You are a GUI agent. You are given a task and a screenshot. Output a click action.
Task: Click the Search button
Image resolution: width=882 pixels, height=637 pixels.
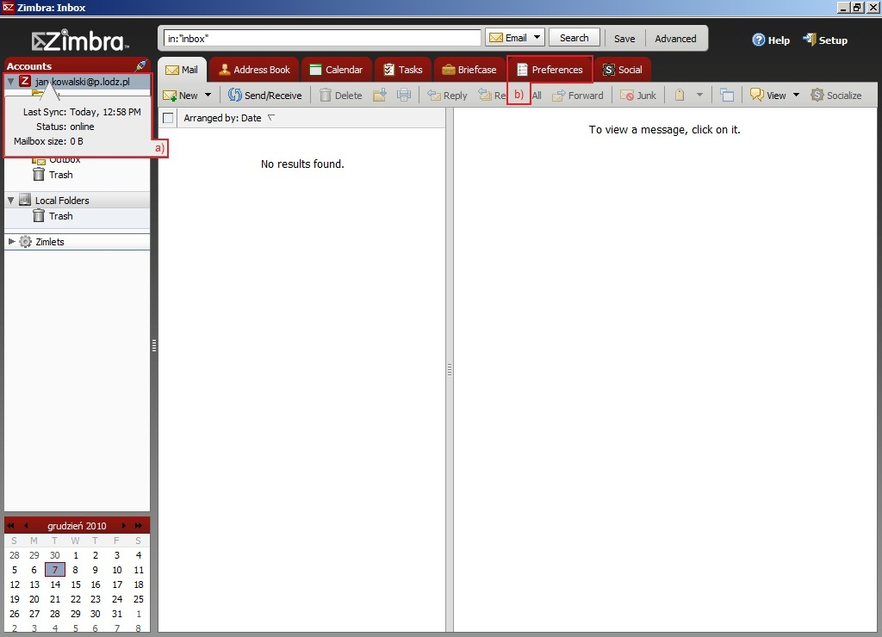tap(575, 38)
